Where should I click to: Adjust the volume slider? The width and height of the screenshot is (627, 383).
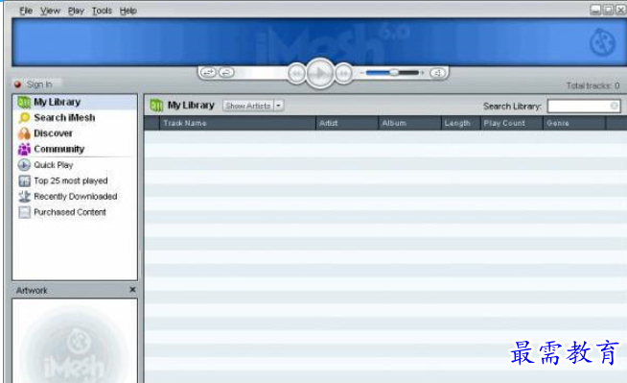(x=392, y=72)
